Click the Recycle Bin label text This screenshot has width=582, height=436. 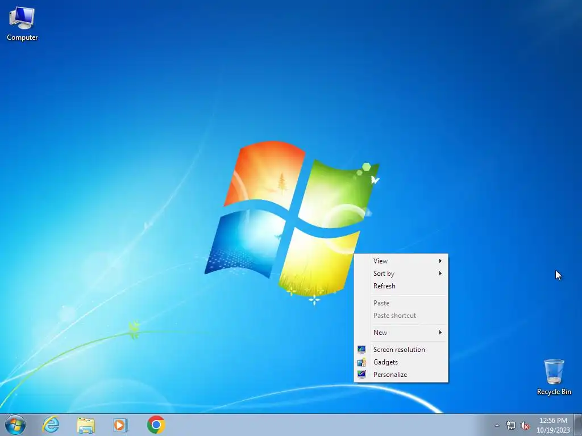[554, 392]
